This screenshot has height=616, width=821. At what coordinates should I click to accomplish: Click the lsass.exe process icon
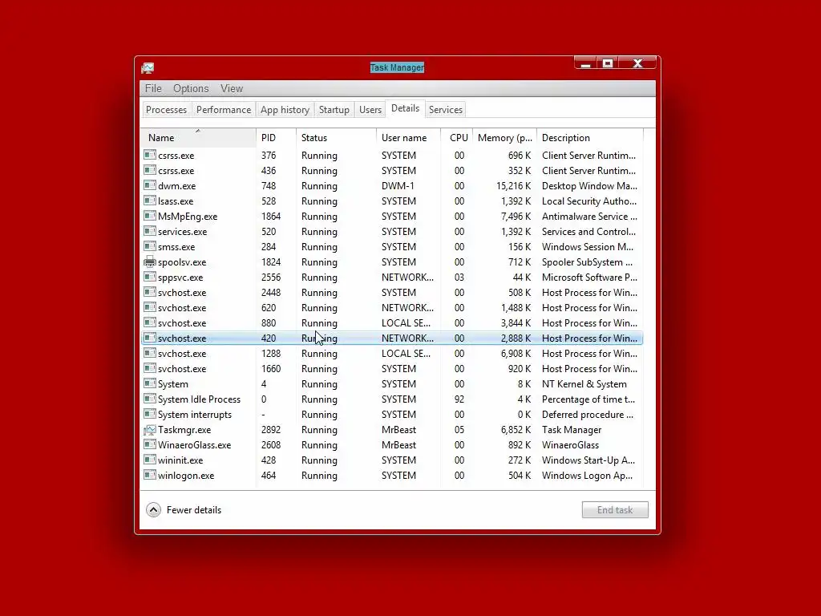pyautogui.click(x=150, y=200)
